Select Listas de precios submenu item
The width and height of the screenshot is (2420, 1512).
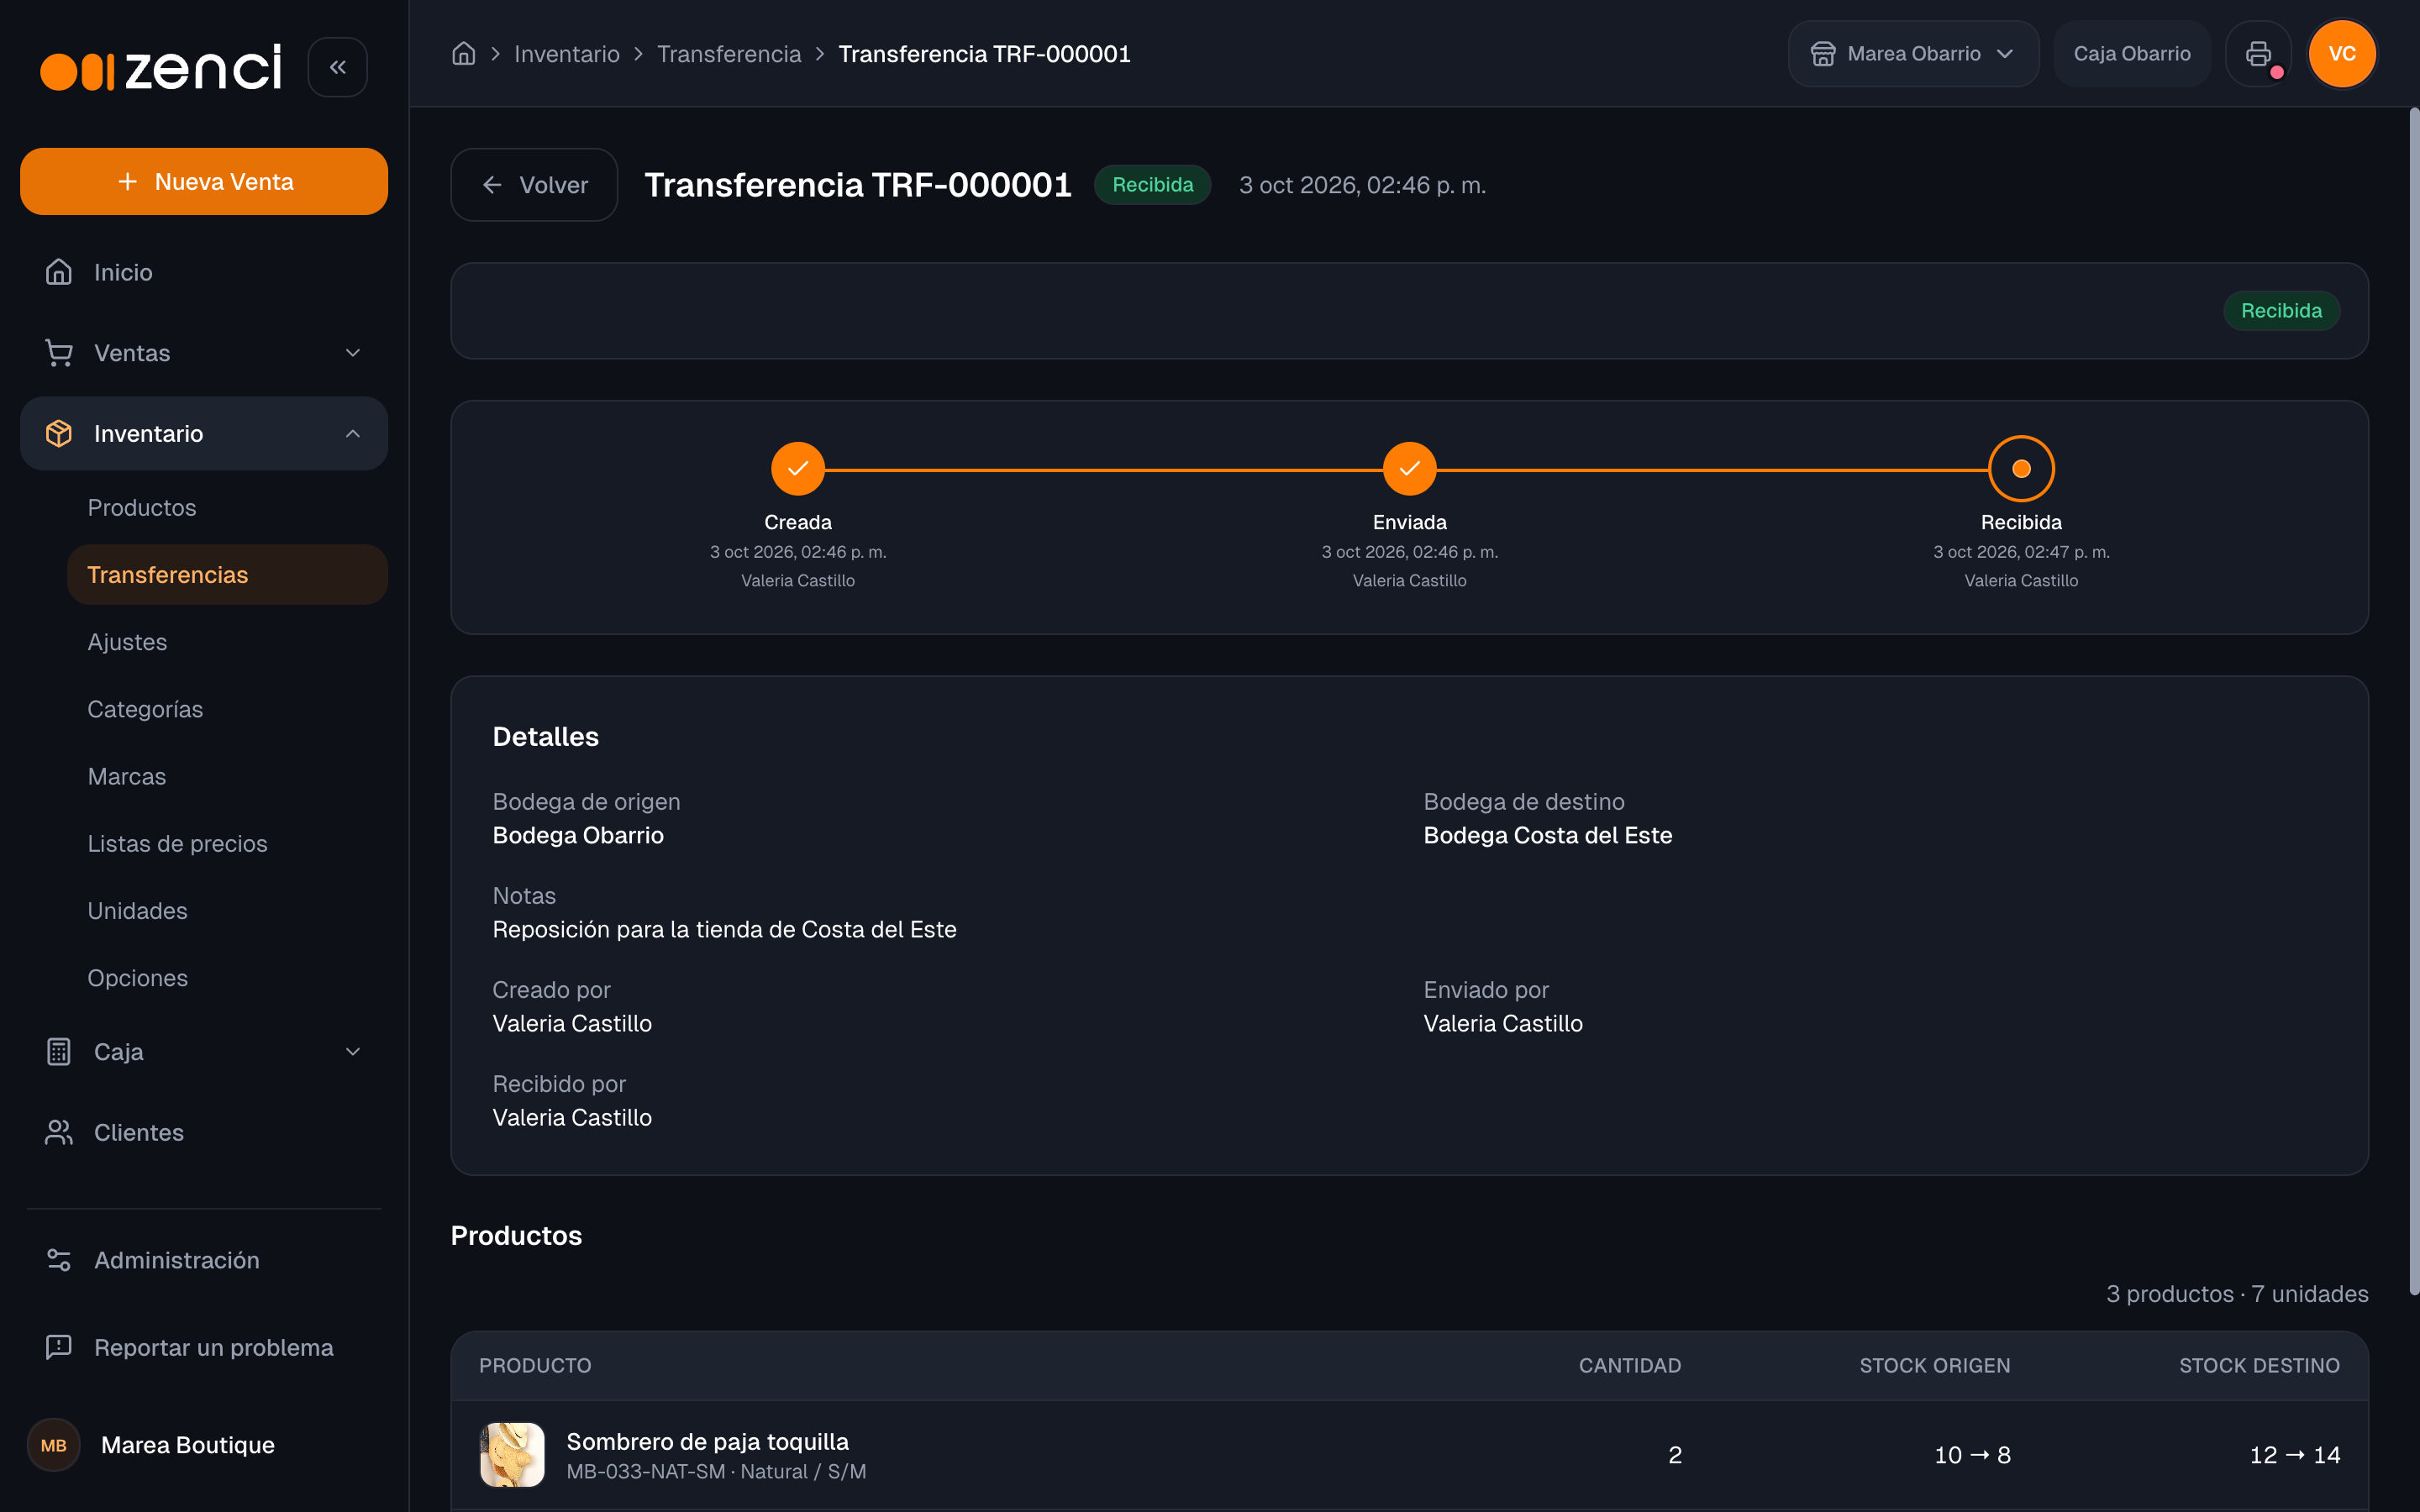pyautogui.click(x=227, y=843)
